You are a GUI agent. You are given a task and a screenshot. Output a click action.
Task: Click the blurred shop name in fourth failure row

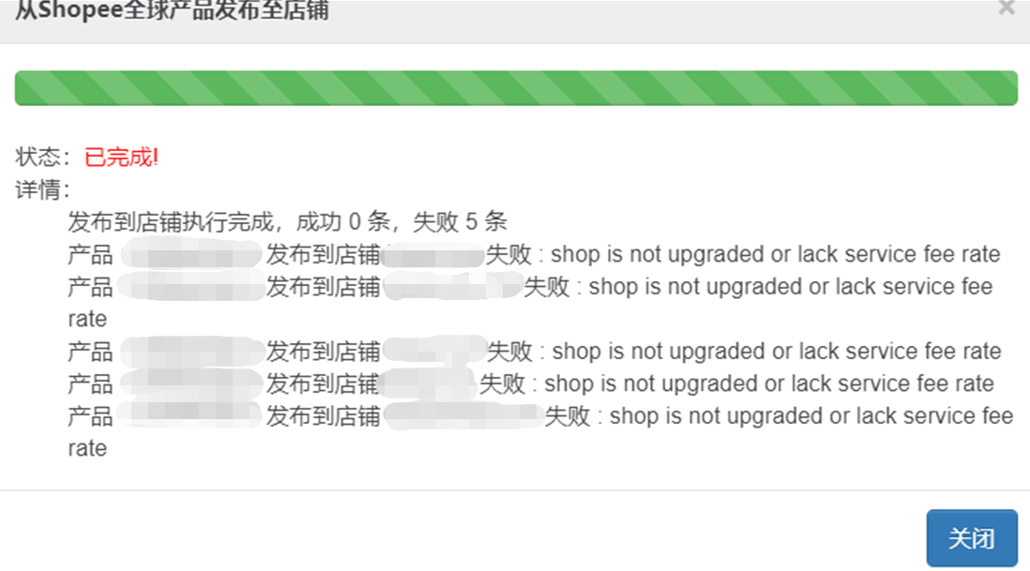point(429,384)
